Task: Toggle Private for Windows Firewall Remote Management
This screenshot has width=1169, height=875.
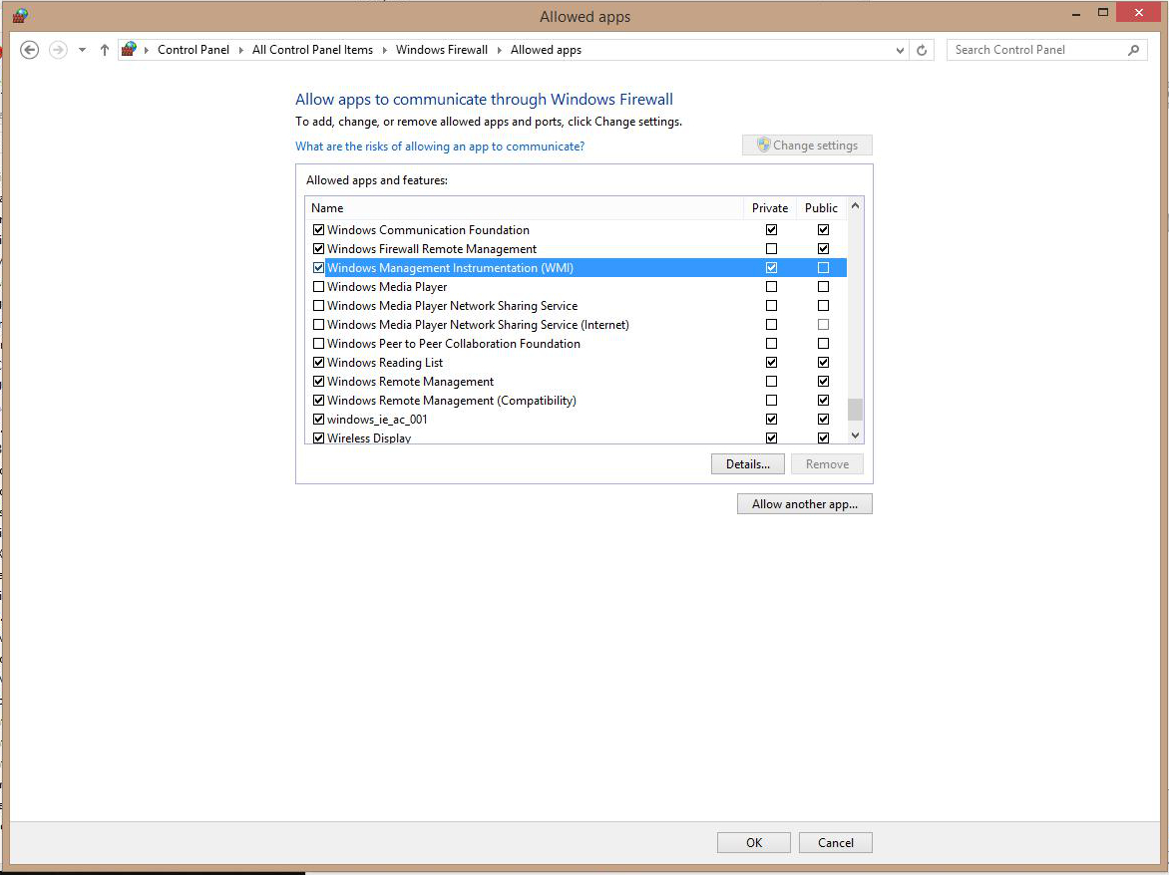Action: [x=771, y=249]
